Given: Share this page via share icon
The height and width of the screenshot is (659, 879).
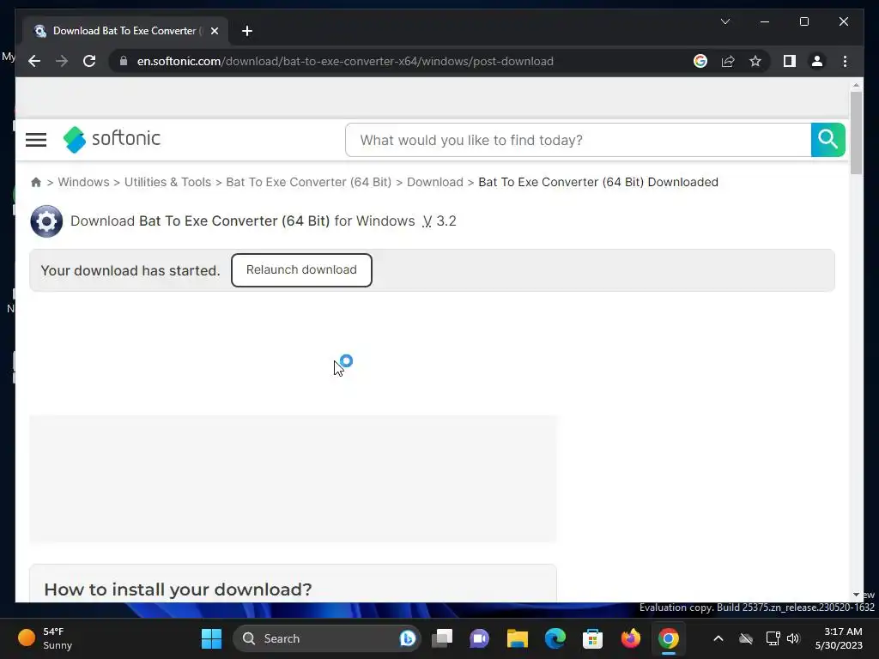Looking at the screenshot, I should [728, 61].
